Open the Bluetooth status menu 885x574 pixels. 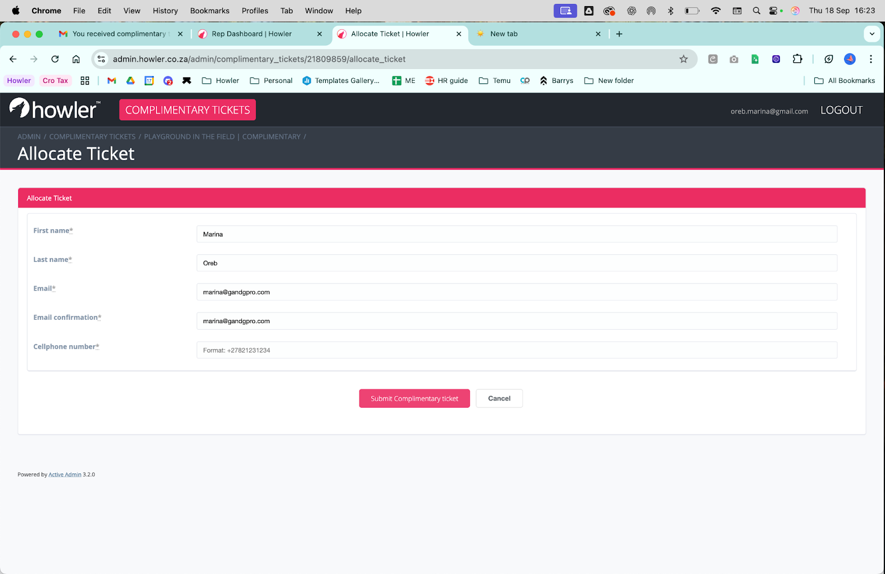[670, 10]
